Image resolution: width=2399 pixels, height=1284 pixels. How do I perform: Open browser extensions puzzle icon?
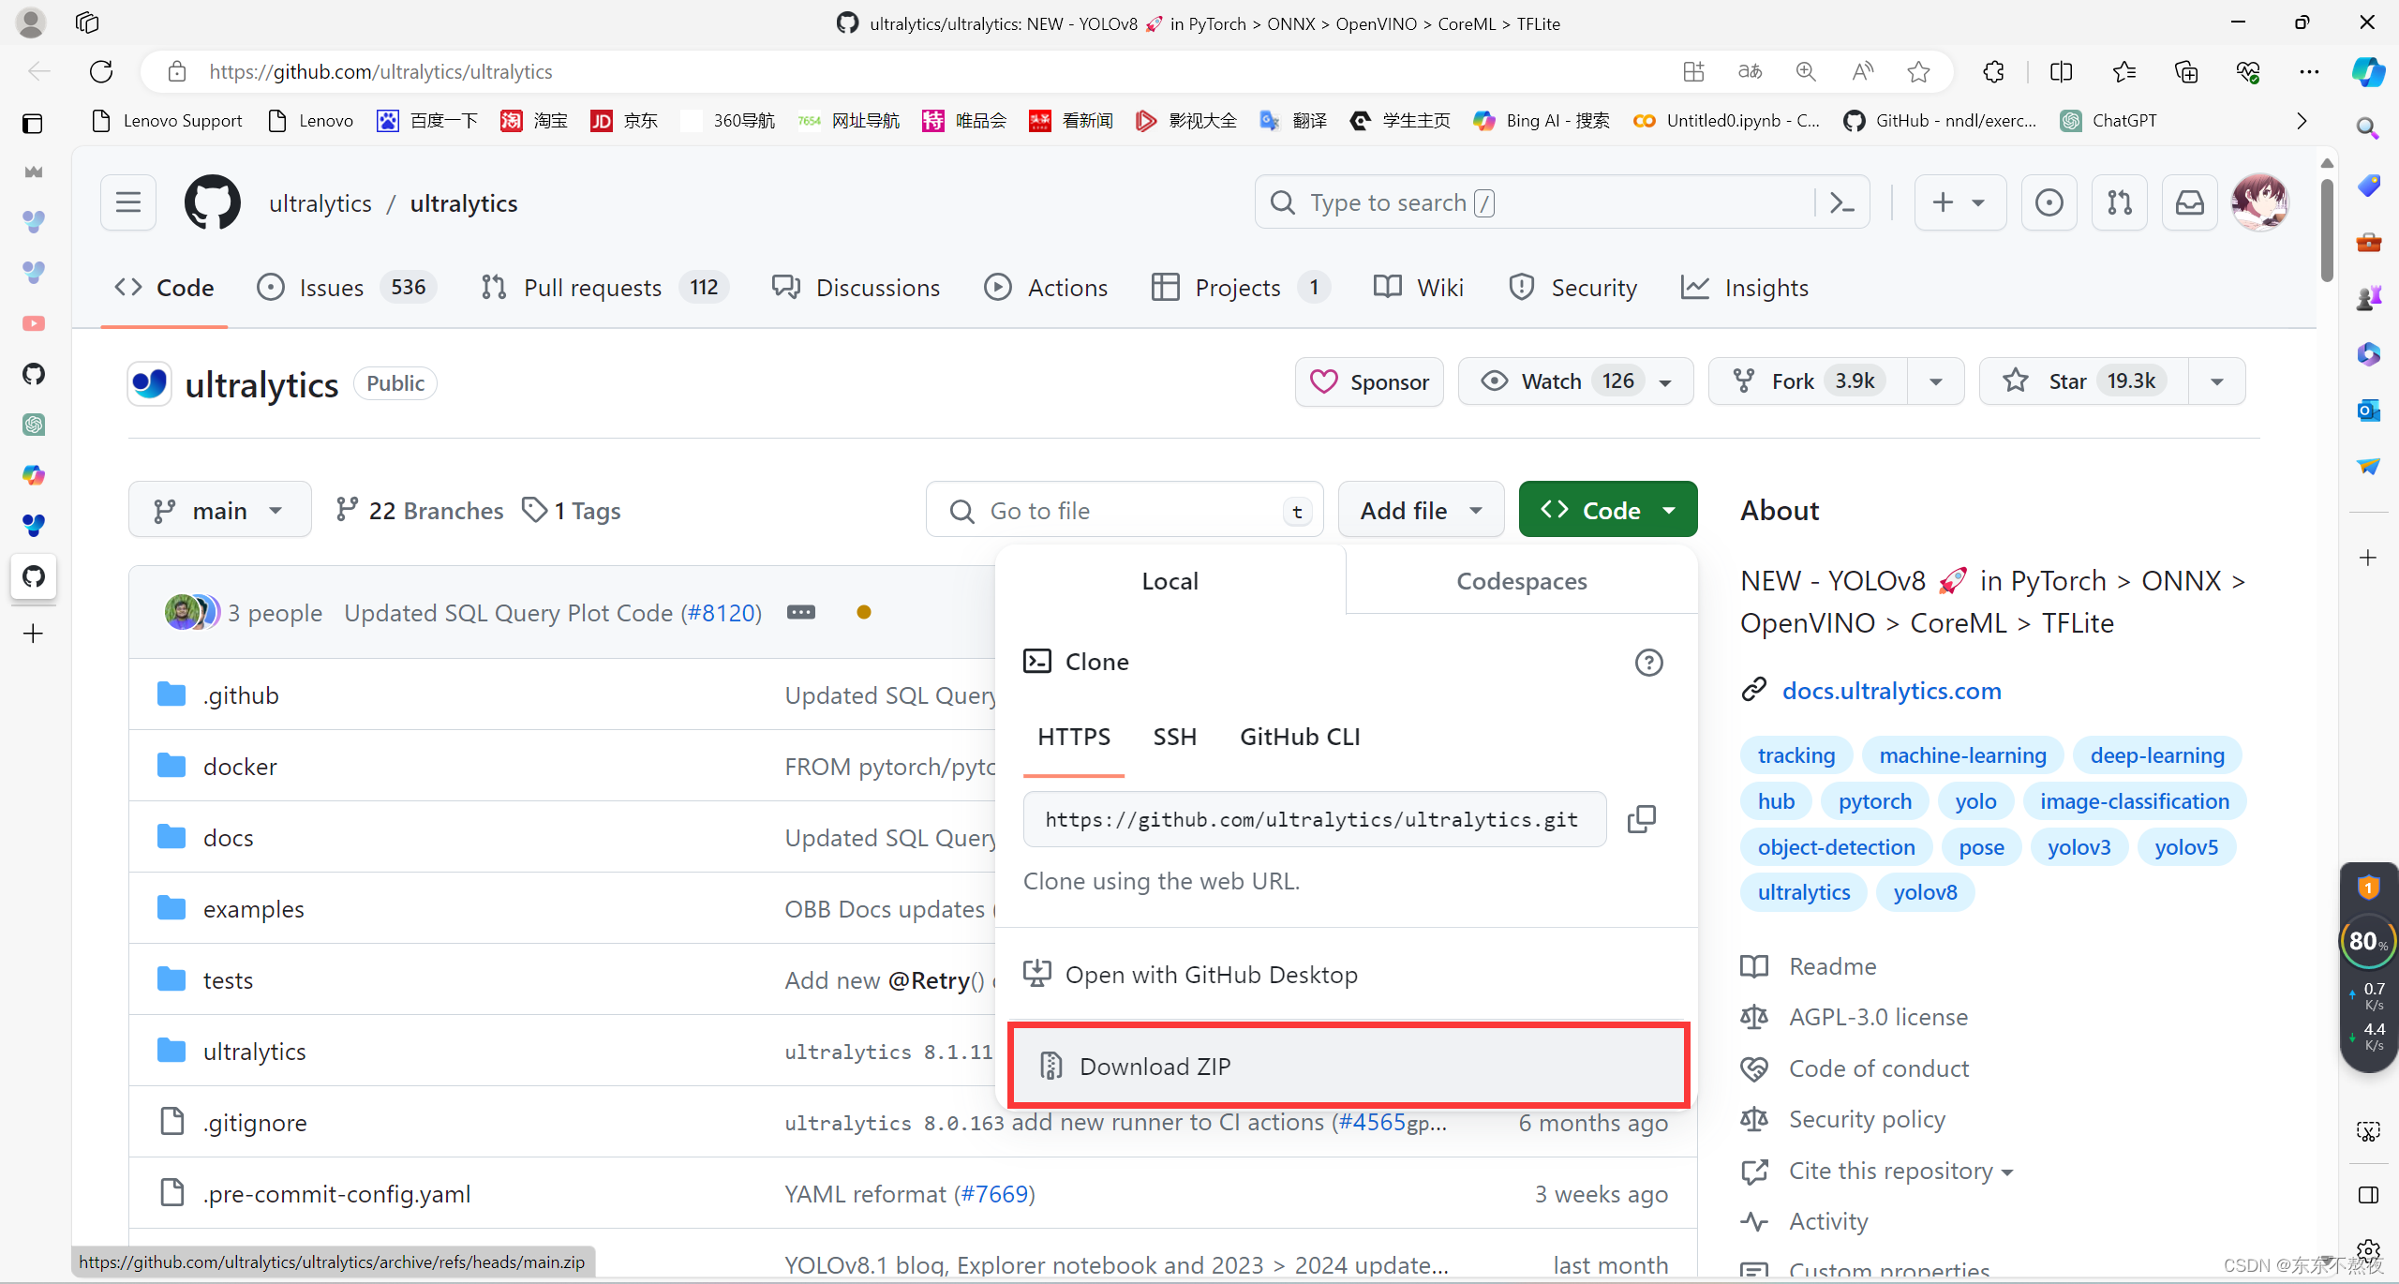click(1994, 71)
